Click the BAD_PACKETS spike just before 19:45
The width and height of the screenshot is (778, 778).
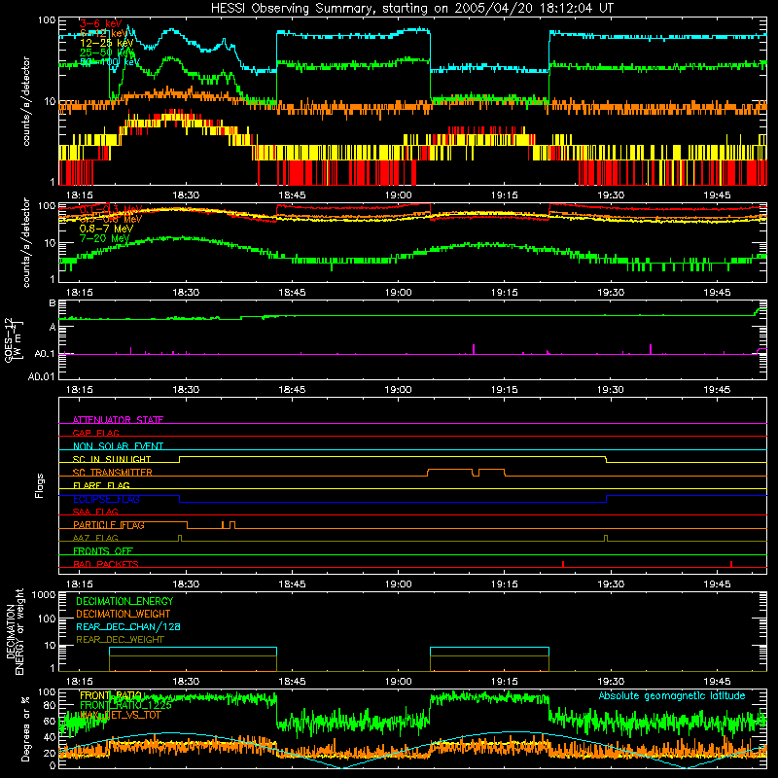click(x=731, y=564)
